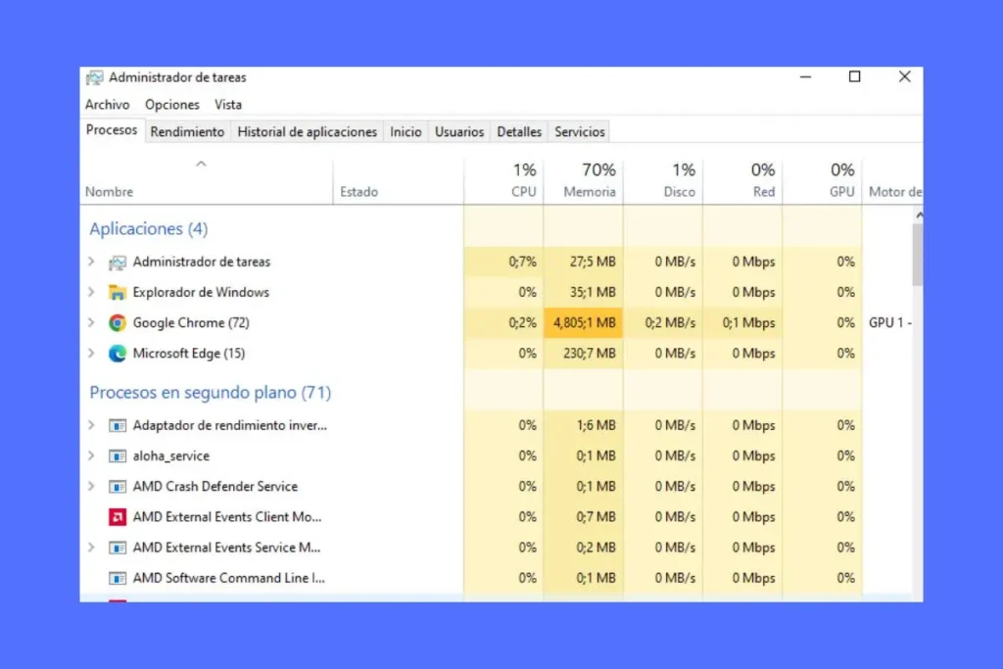Click the AMD Software Command Line icon
1003x669 pixels.
tap(118, 579)
